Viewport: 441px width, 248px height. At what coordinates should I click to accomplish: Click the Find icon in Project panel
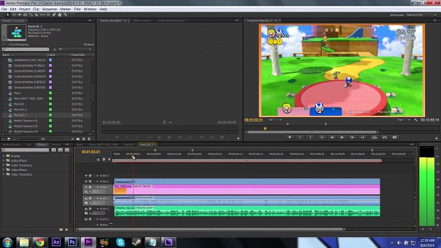pos(72,139)
